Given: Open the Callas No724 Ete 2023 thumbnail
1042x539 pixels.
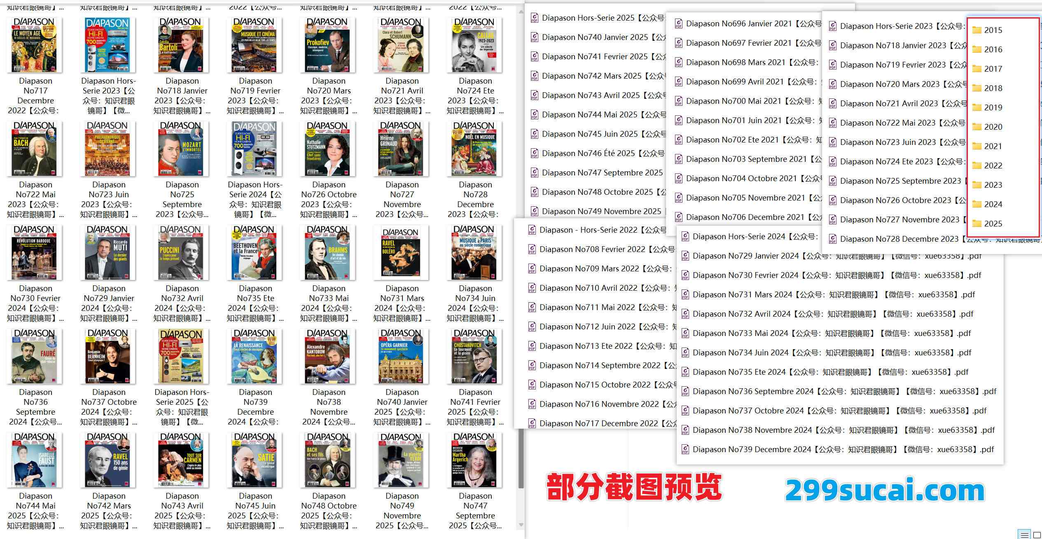Looking at the screenshot, I should coord(475,45).
